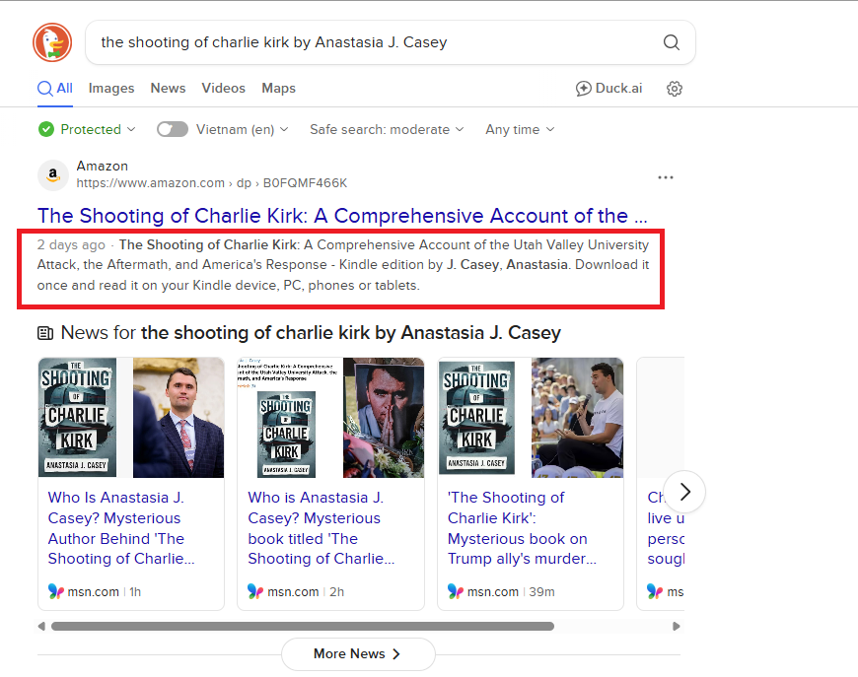Screen dimensions: 858x677
Task: Open 'The Shooting of Charlie Kirk': Mysterious book article
Action: click(x=522, y=528)
